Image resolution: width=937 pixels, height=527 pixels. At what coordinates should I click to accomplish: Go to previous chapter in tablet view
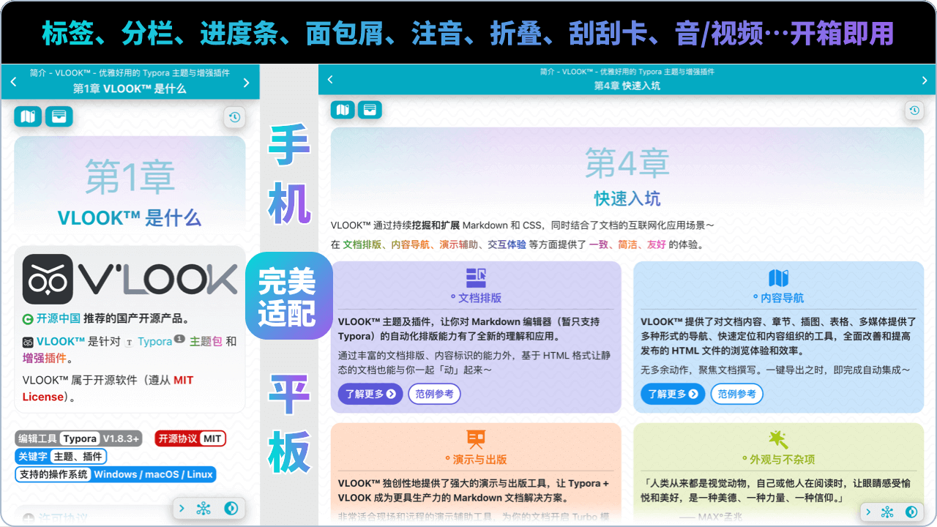(x=330, y=79)
